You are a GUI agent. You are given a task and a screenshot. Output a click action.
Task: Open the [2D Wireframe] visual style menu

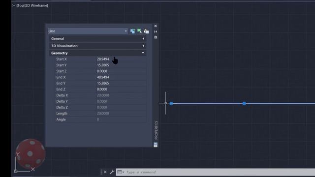pos(36,5)
